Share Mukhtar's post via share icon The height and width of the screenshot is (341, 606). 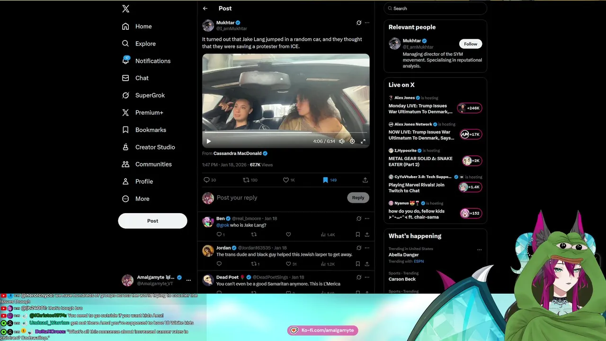[x=365, y=180]
